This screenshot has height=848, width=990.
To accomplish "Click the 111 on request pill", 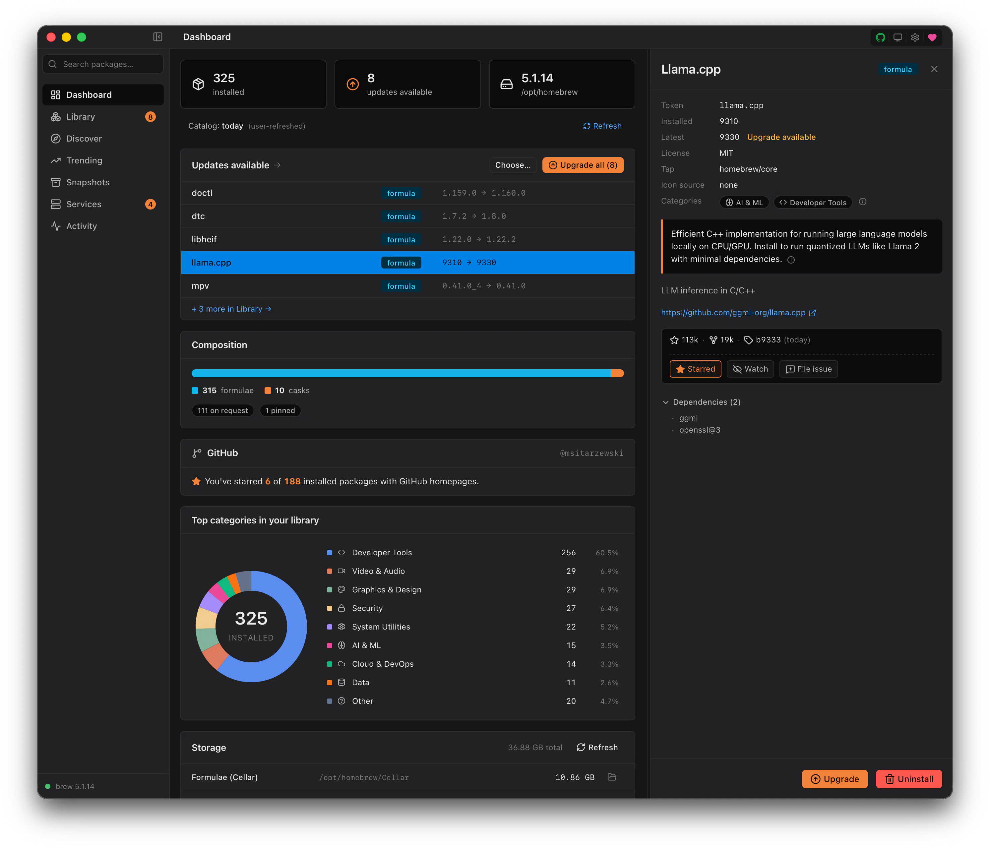I will (x=223, y=410).
